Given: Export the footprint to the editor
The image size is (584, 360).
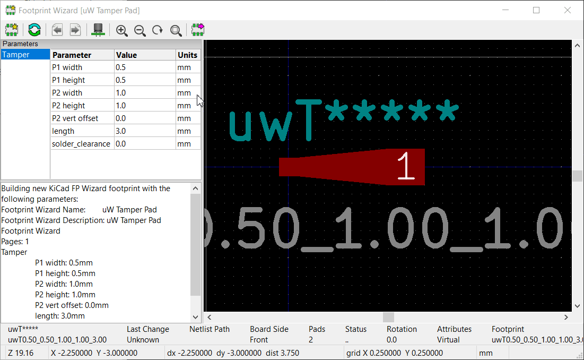Looking at the screenshot, I should point(198,30).
